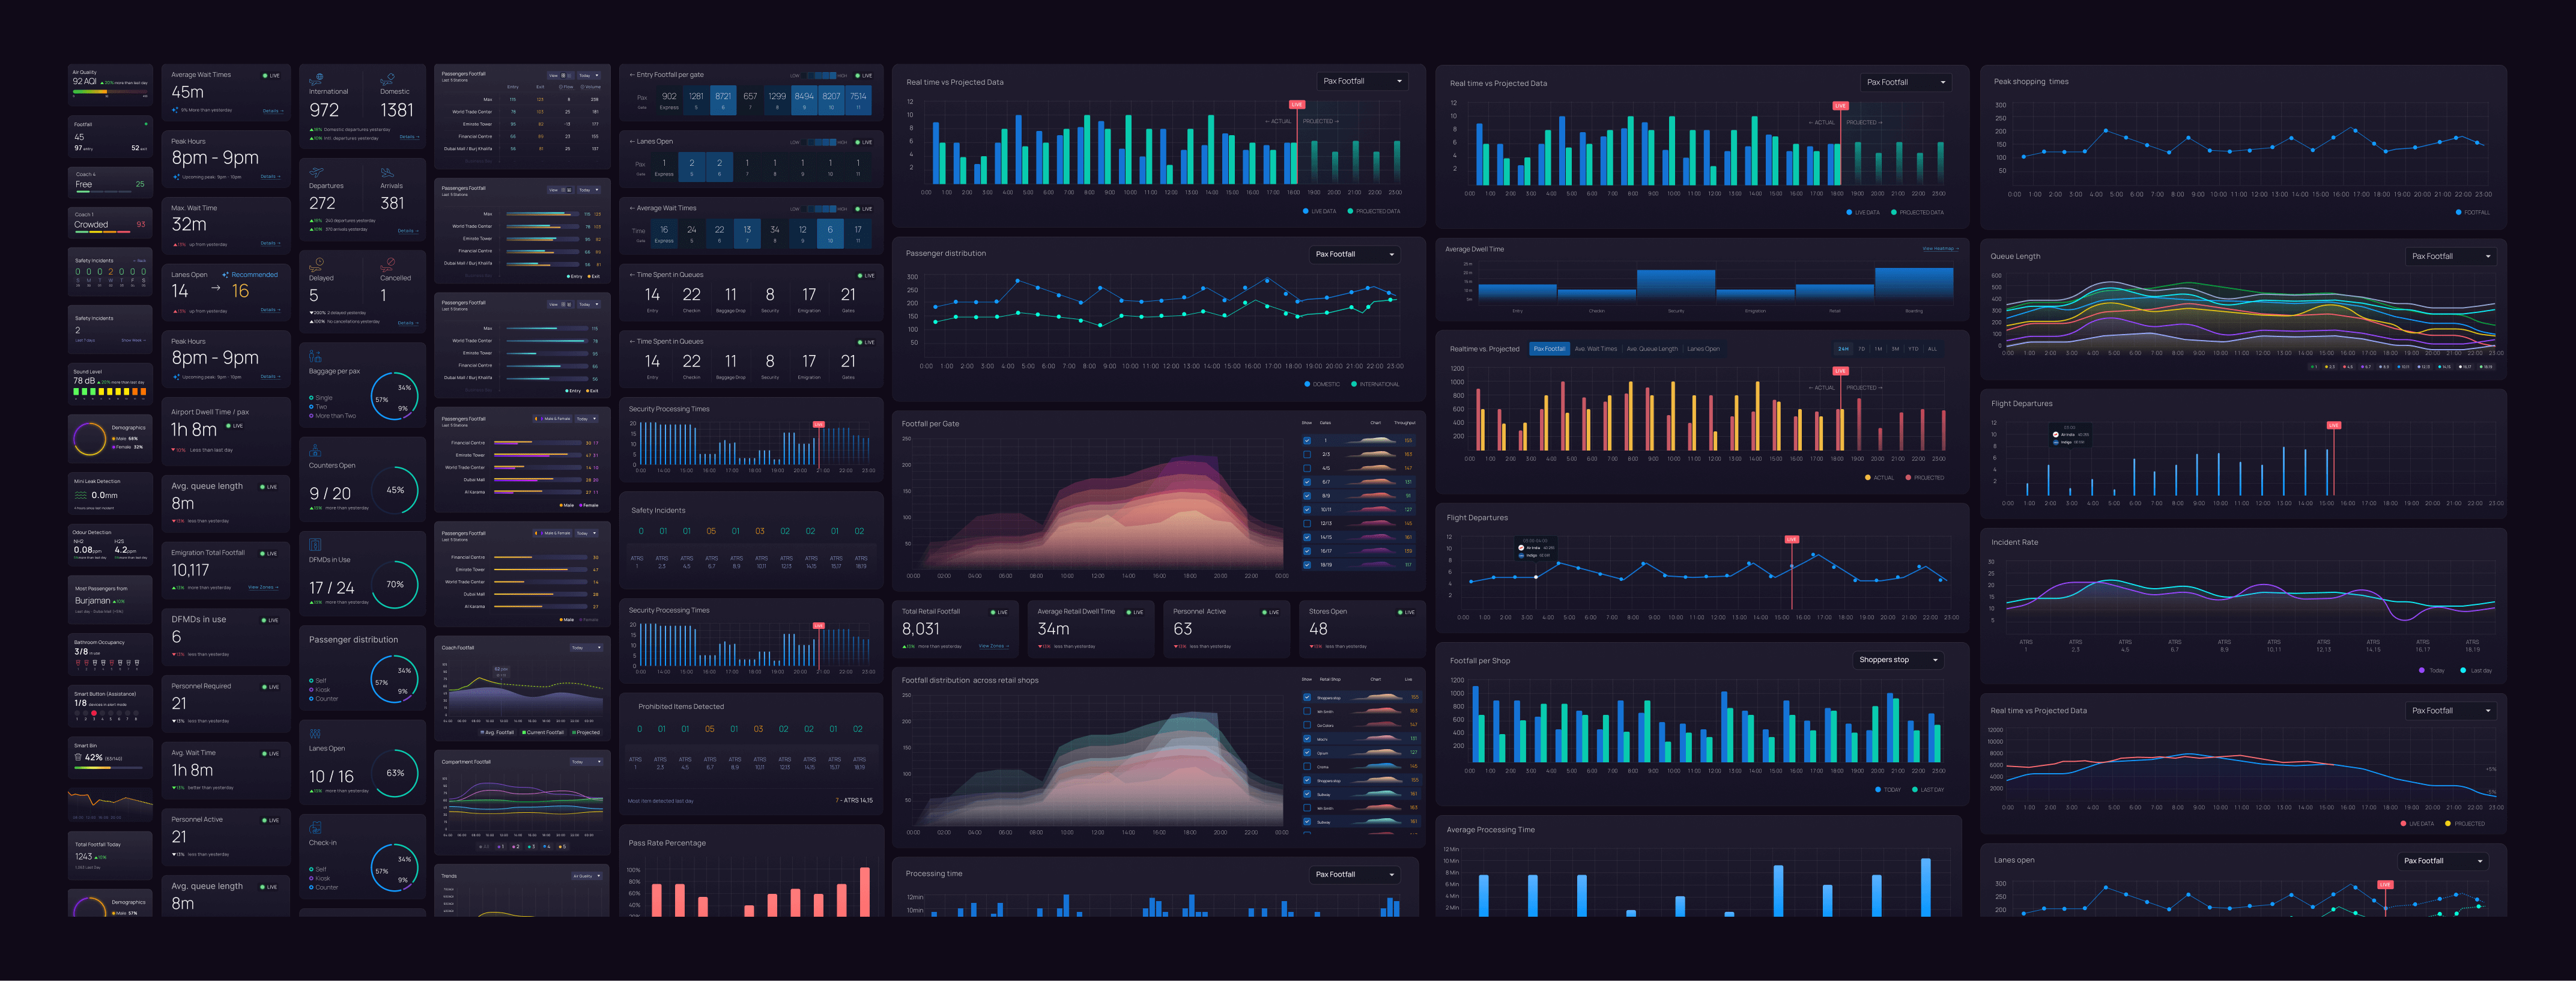Click the Check-in card icon
This screenshot has height=981, width=2576.
(315, 827)
